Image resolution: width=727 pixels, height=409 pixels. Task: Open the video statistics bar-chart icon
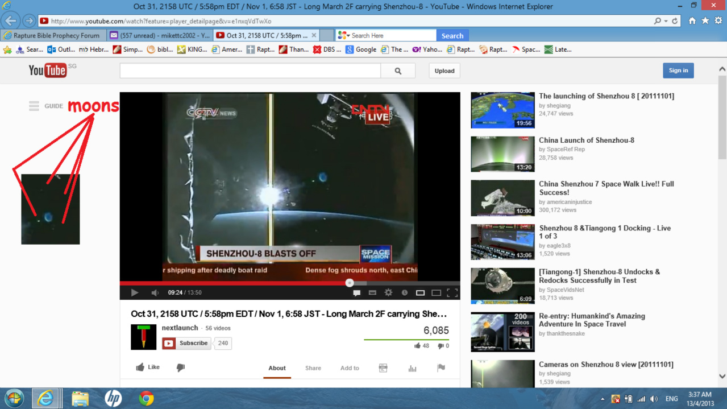[412, 368]
